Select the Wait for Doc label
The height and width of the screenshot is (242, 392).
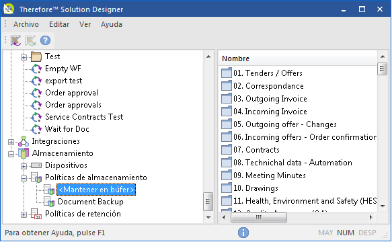click(67, 129)
